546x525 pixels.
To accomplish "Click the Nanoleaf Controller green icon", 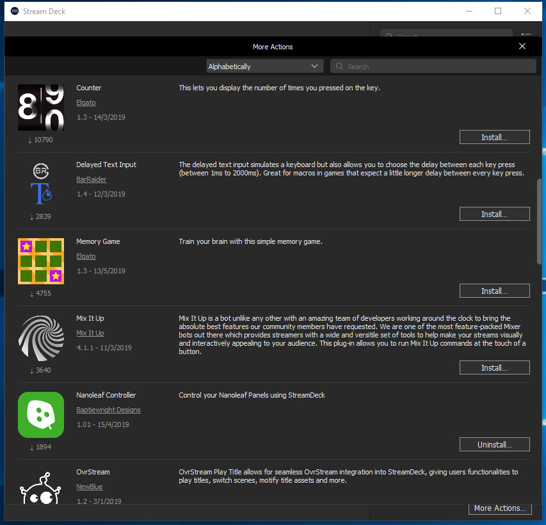I will (41, 415).
